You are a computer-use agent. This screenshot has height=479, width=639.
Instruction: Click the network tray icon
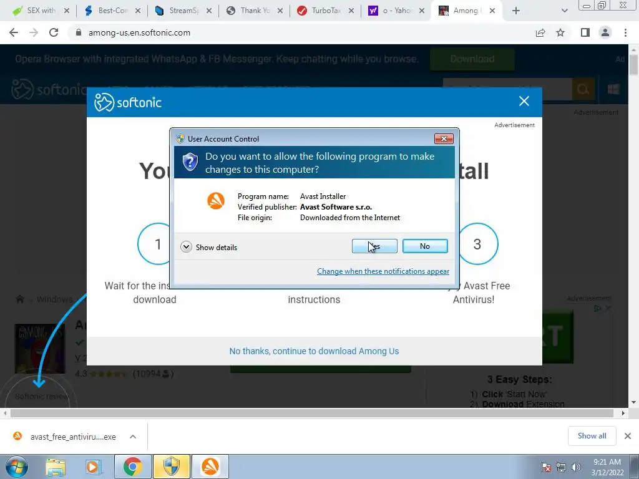click(x=561, y=467)
